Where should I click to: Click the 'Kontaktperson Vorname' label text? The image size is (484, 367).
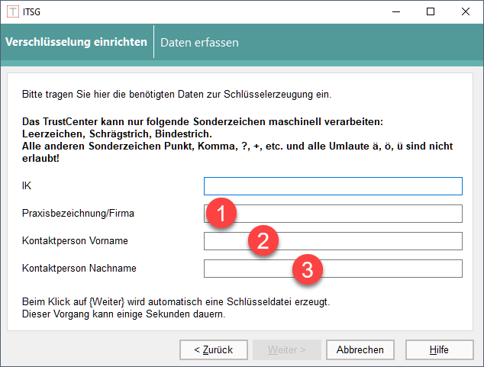click(75, 241)
